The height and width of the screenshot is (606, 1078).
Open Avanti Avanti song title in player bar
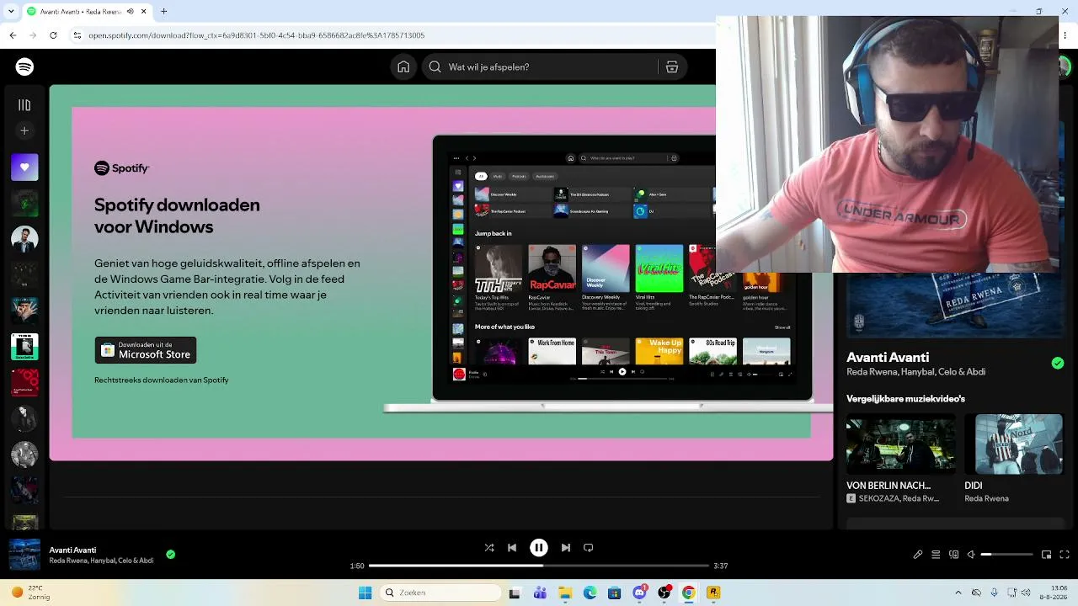(72, 550)
